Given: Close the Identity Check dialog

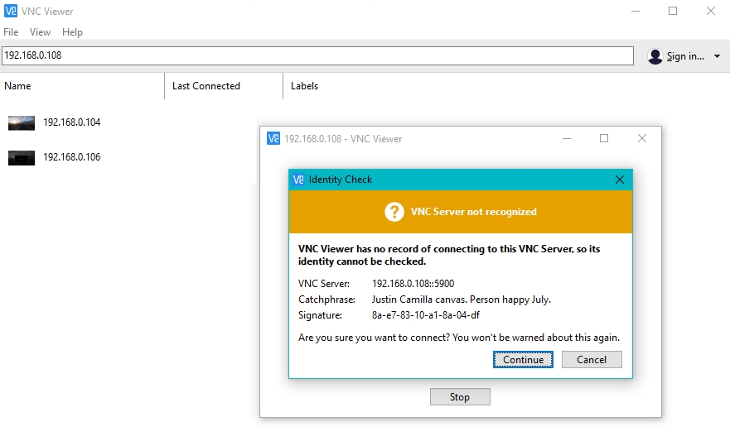Looking at the screenshot, I should 620,180.
